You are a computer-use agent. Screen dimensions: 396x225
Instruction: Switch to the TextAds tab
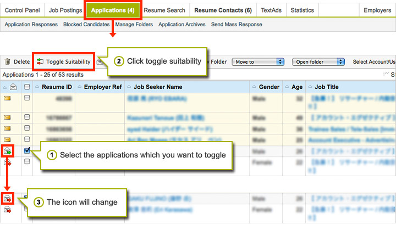coord(271,10)
